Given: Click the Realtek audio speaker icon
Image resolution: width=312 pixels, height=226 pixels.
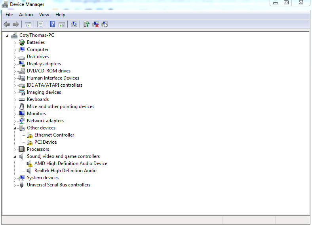Looking at the screenshot, I should point(29,171).
